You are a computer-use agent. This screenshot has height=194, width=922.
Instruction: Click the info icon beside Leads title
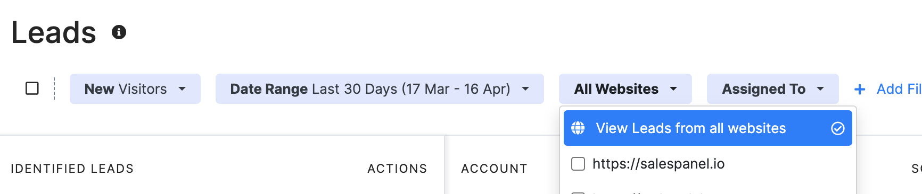(x=119, y=32)
